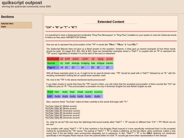Click the 'trudging' table cell
The height and width of the screenshot is (138, 184).
pos(85,63)
